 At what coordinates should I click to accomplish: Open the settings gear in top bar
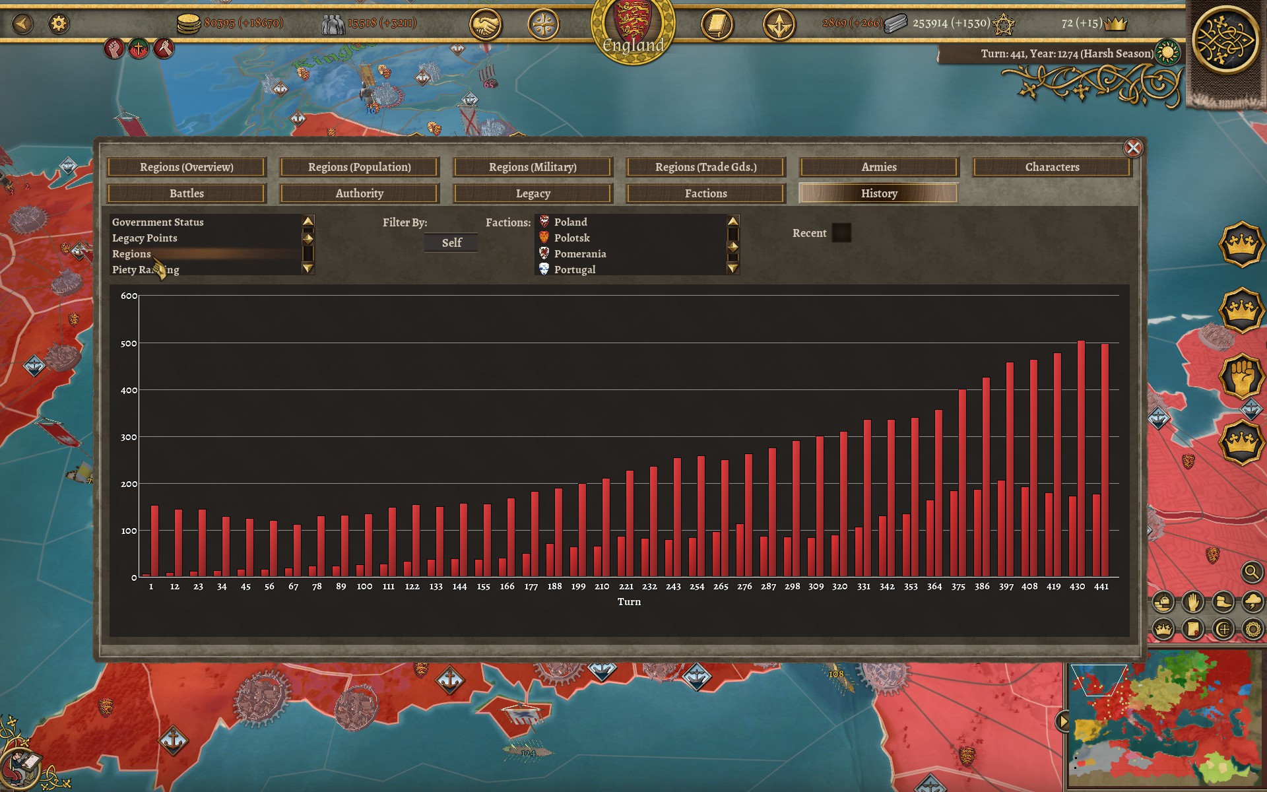(x=59, y=24)
